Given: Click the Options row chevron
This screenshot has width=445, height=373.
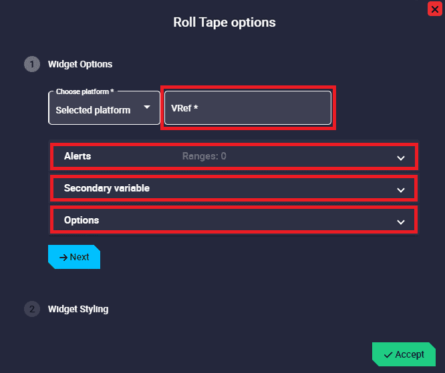Looking at the screenshot, I should click(x=401, y=222).
